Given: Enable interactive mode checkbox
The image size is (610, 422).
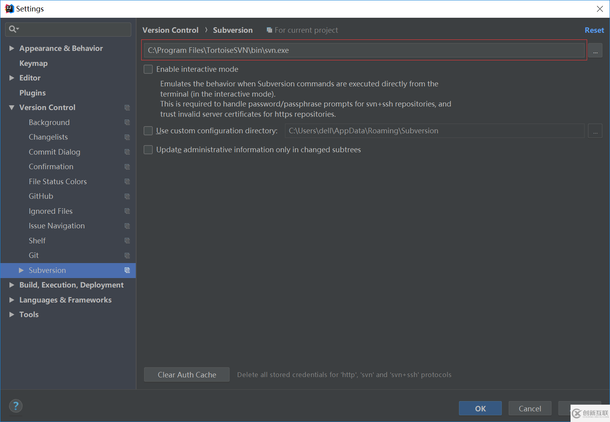Looking at the screenshot, I should click(148, 69).
